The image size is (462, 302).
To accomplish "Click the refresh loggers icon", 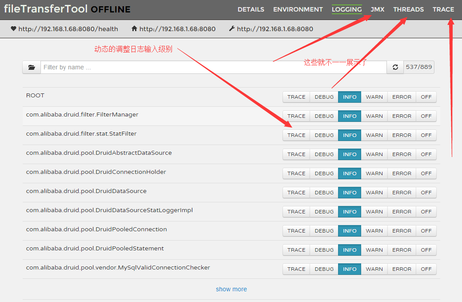I will (395, 67).
